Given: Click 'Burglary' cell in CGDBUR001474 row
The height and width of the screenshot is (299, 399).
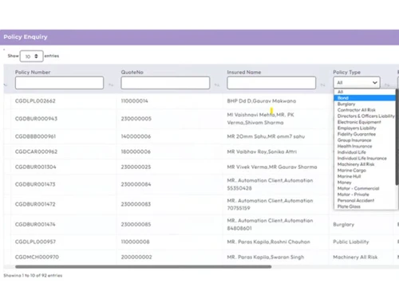Looking at the screenshot, I should (343, 225).
